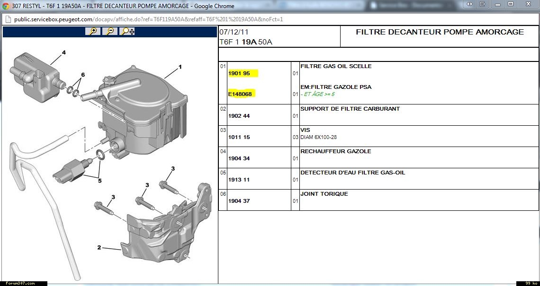Click the double-arrow button beside the window controls

click(470, 4)
